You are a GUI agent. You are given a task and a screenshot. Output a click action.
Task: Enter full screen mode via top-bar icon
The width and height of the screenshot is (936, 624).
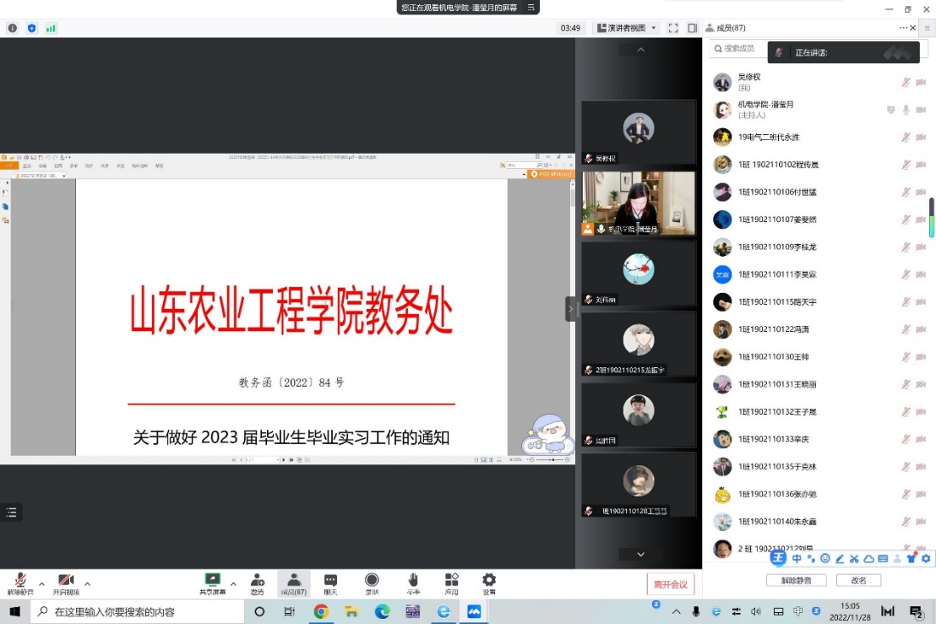click(x=673, y=28)
